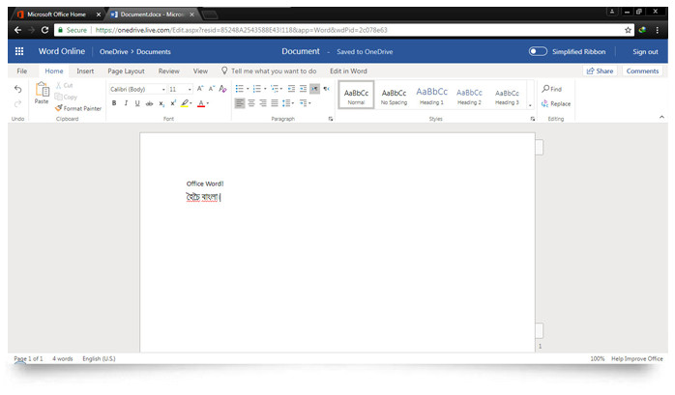The width and height of the screenshot is (675, 395).
Task: Open multilevel list options
Action: pyautogui.click(x=277, y=89)
